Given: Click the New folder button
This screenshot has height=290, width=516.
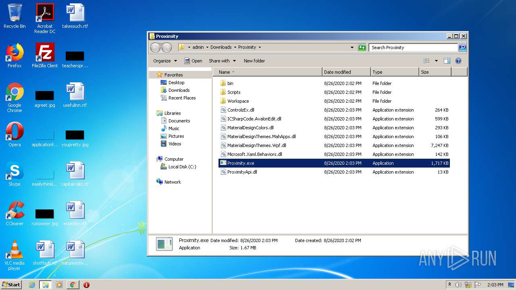Looking at the screenshot, I should pos(254,61).
